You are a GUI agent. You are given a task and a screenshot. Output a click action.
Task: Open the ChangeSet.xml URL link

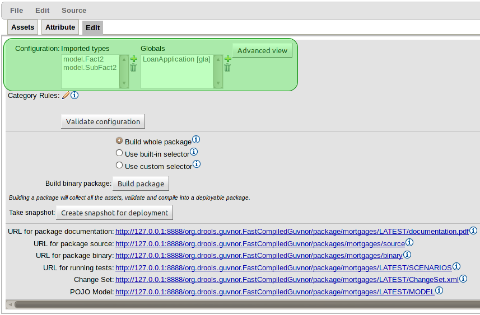[287, 279]
